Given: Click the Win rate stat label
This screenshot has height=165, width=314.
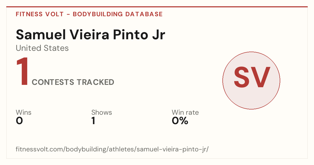Looking at the screenshot, I should 185,112.
